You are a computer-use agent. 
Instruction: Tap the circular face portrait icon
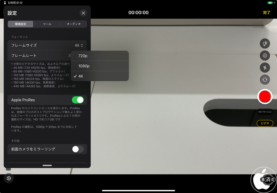265,56
